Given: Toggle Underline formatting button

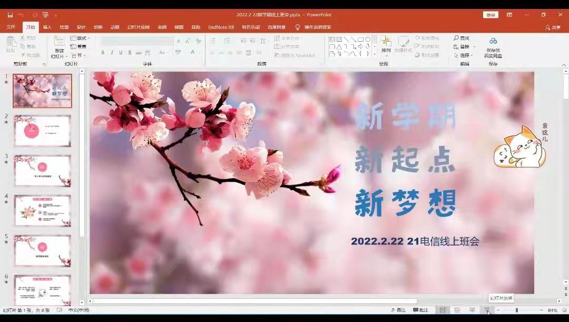Looking at the screenshot, I should pyautogui.click(x=121, y=53).
